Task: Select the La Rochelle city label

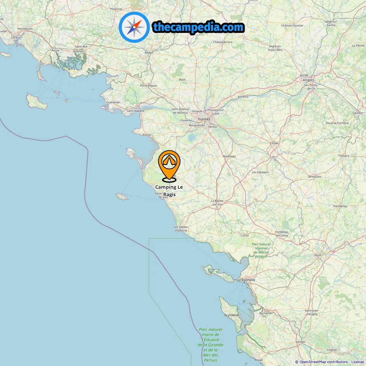Action: pos(246,280)
